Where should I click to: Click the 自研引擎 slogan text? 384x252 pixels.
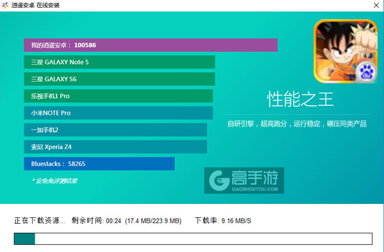coord(297,124)
